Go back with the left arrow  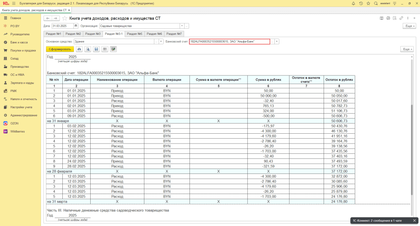48,18
